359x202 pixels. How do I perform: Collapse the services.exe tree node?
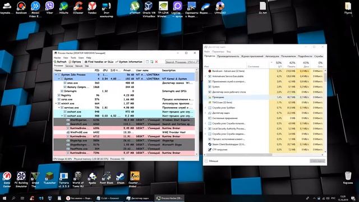[59, 108]
